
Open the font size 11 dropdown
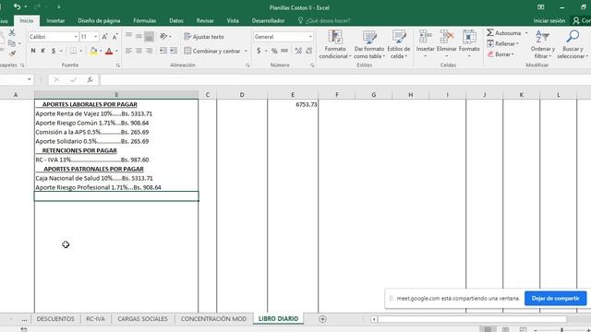coord(96,37)
